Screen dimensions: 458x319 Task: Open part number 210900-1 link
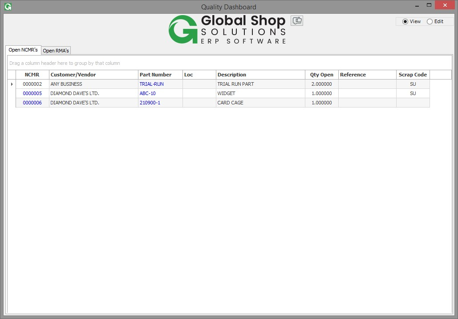pos(150,103)
